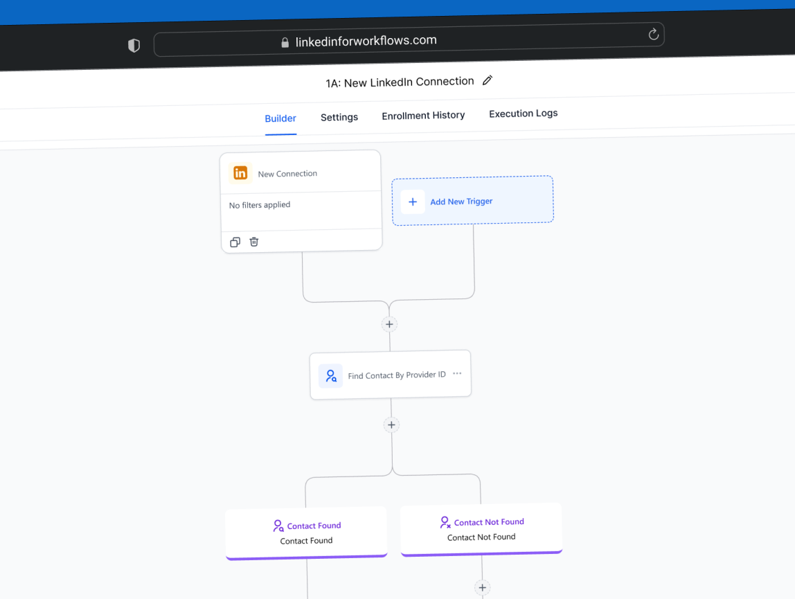Viewport: 795px width, 599px height.
Task: Open the Enrollment History tab
Action: 423,115
